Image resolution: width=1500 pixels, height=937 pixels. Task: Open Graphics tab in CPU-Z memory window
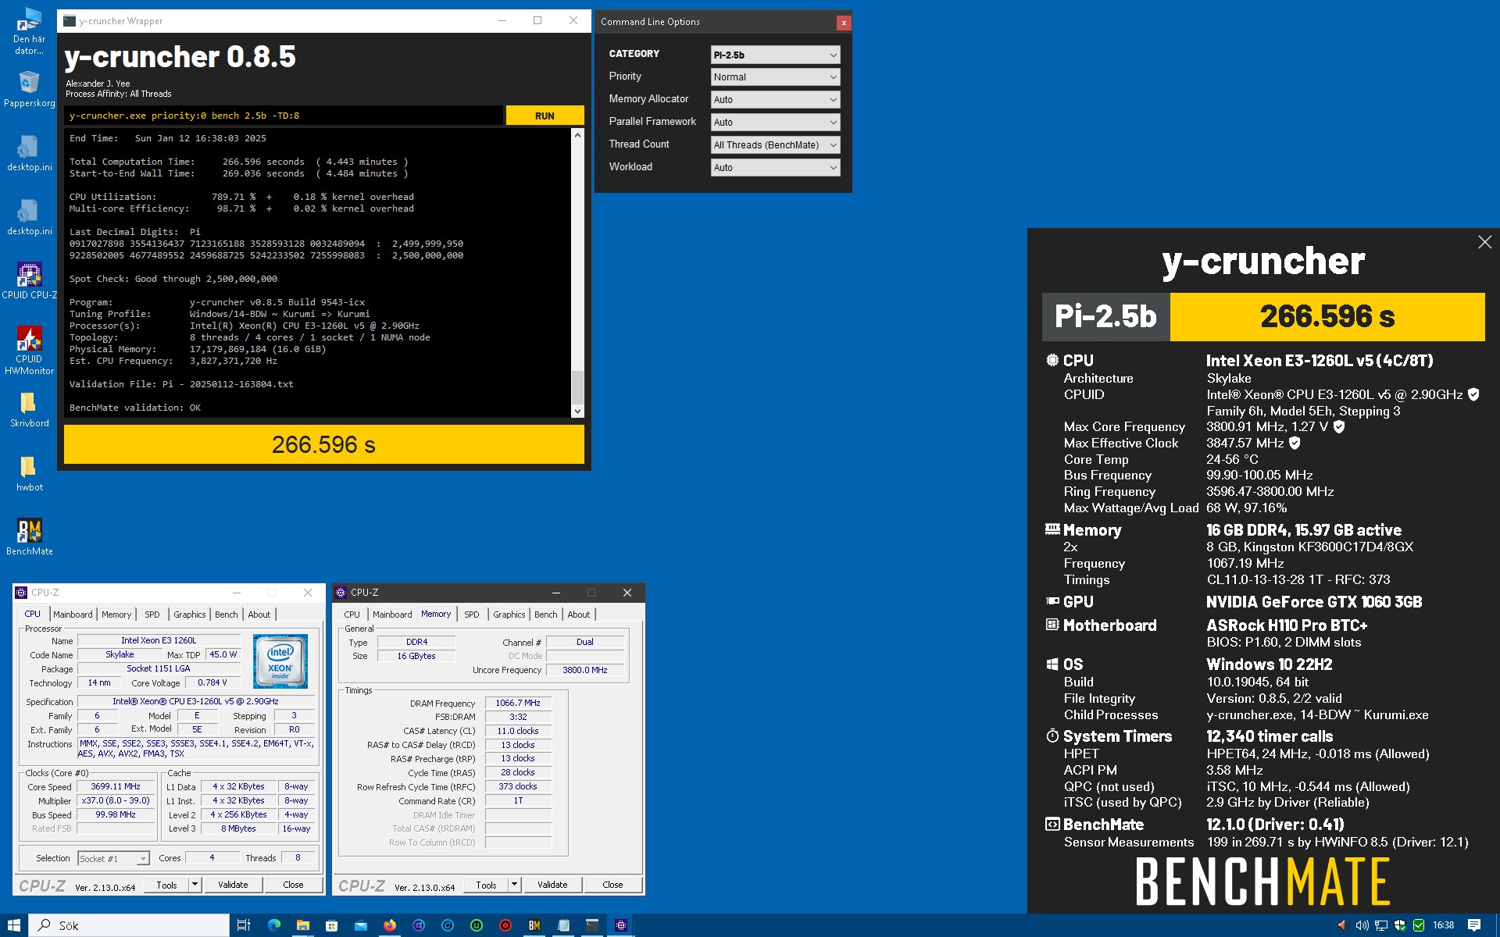pyautogui.click(x=509, y=615)
